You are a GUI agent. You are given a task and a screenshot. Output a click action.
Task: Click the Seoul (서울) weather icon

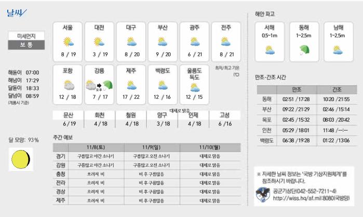click(68, 42)
